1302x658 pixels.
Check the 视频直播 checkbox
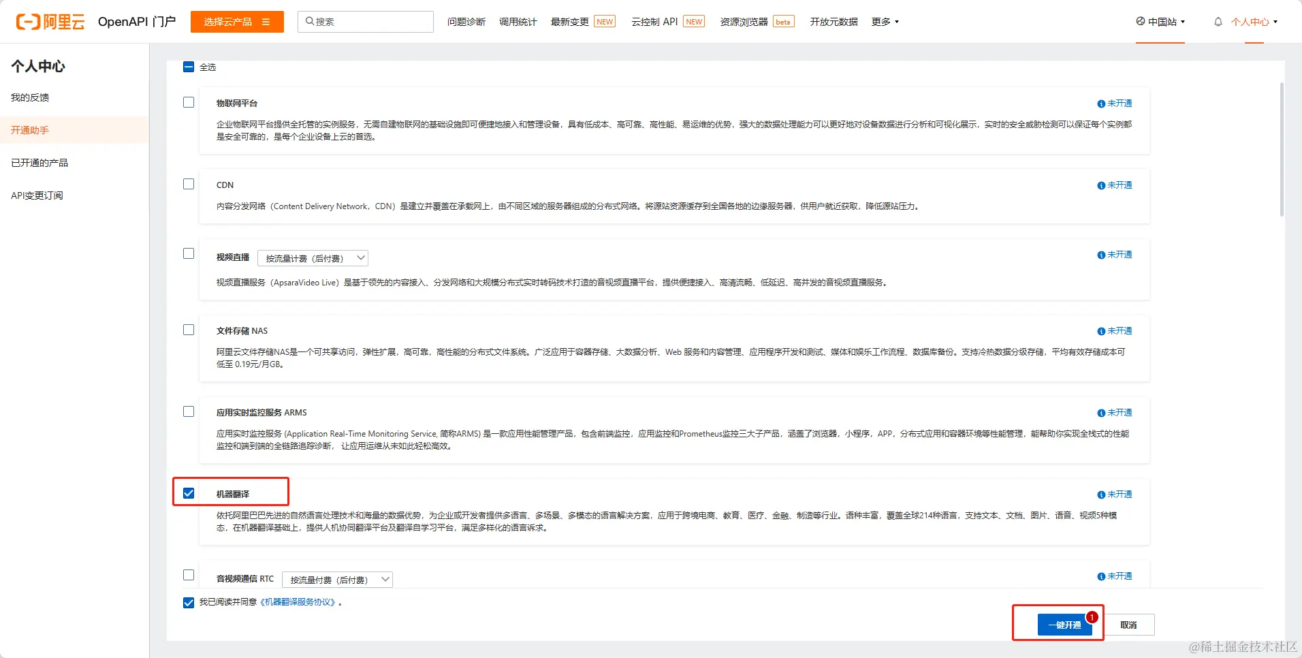189,253
